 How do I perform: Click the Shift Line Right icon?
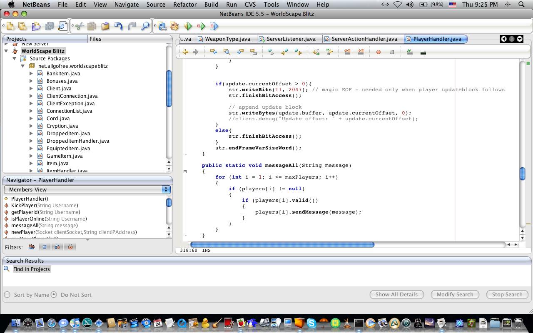click(x=361, y=52)
